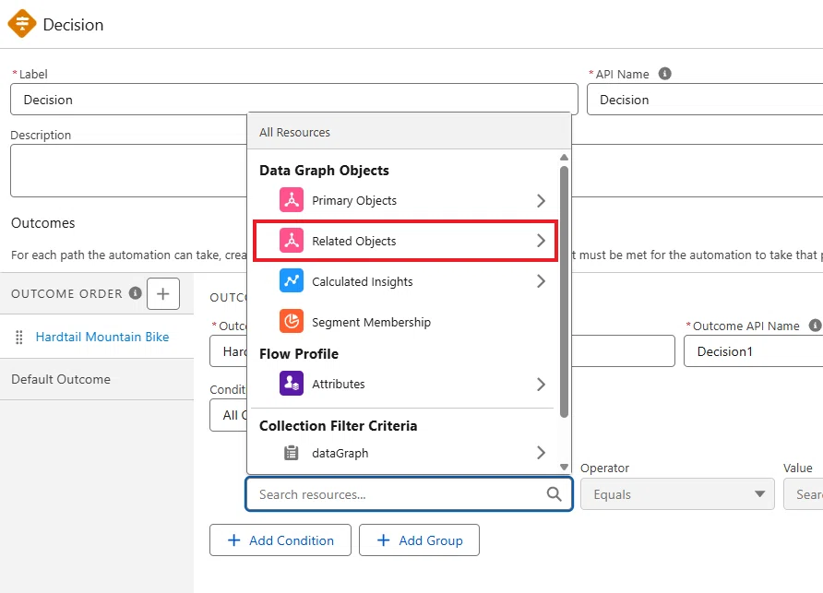Click the orange Decision element icon
The height and width of the screenshot is (593, 823).
[22, 24]
